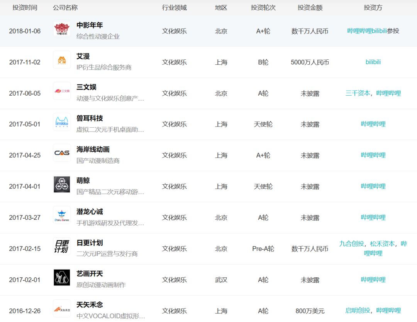Screen dimensions: 417x322
Task: Open the 兽耳科技 limikko logo
Action: [62, 122]
